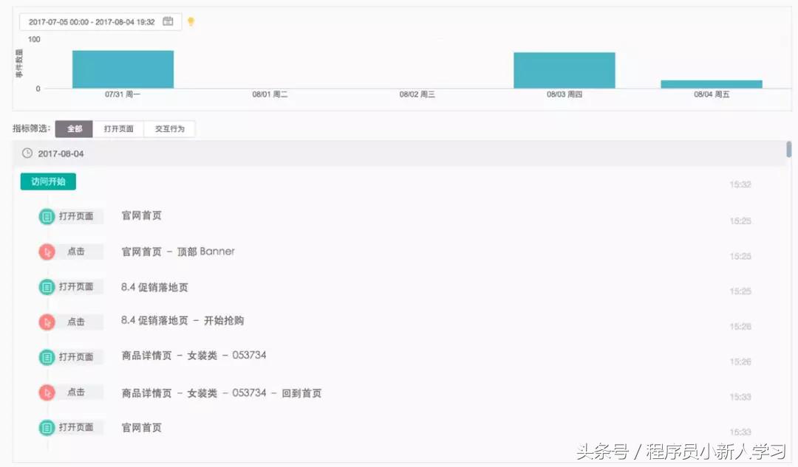Click the 点击 label of the Banner event
The height and width of the screenshot is (467, 798).
pos(75,251)
